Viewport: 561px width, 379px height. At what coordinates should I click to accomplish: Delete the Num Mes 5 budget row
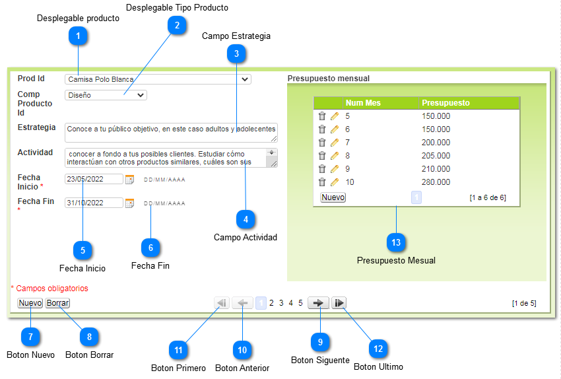tap(322, 116)
